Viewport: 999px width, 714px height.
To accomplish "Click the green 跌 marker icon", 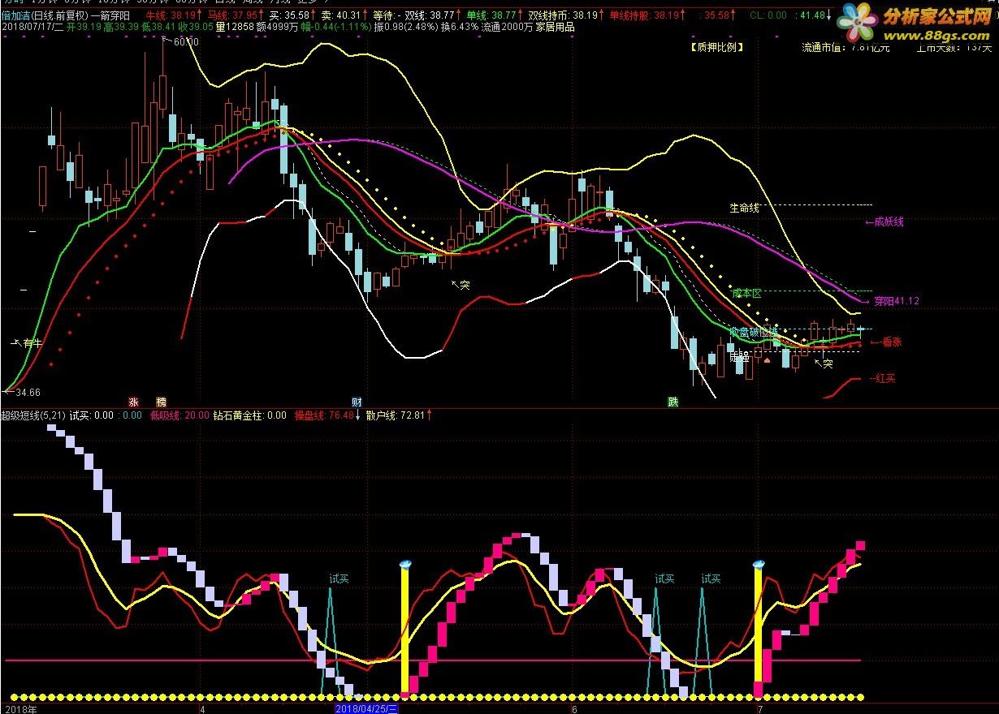I will coord(672,402).
